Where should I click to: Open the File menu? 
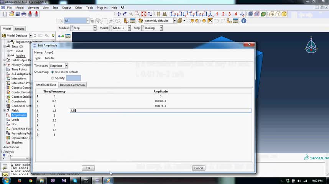(x=10, y=8)
